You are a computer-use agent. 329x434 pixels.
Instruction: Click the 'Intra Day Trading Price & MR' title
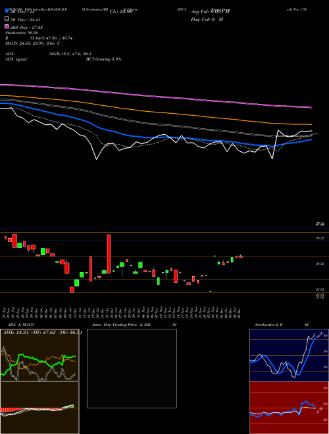click(x=121, y=325)
